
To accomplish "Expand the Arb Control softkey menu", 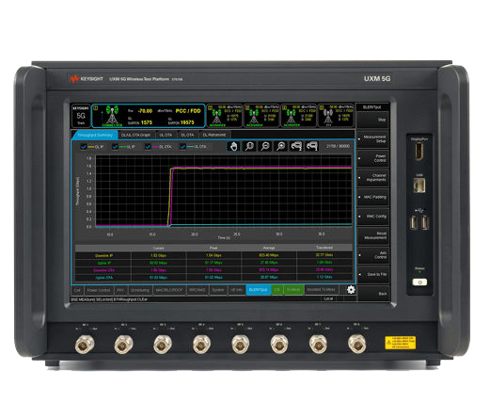I will (x=373, y=255).
